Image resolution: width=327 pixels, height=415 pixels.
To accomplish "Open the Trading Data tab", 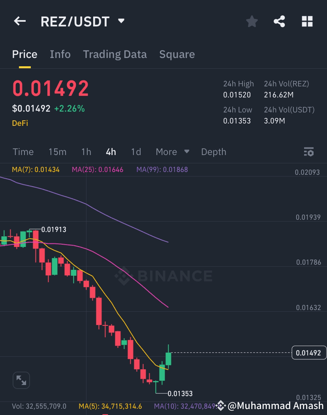I will [115, 54].
